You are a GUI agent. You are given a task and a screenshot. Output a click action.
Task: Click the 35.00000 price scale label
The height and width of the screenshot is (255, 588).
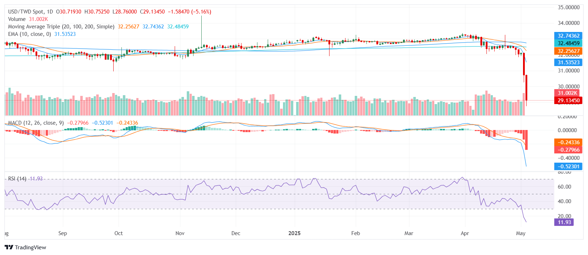tap(568, 7)
